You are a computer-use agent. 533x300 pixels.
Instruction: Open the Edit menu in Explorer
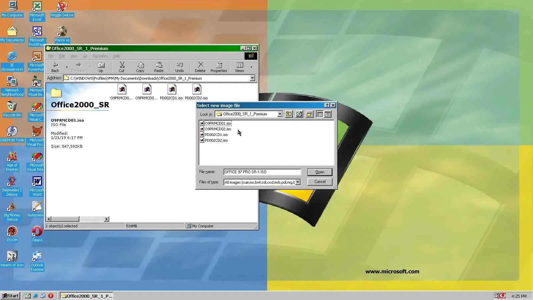tap(62, 56)
